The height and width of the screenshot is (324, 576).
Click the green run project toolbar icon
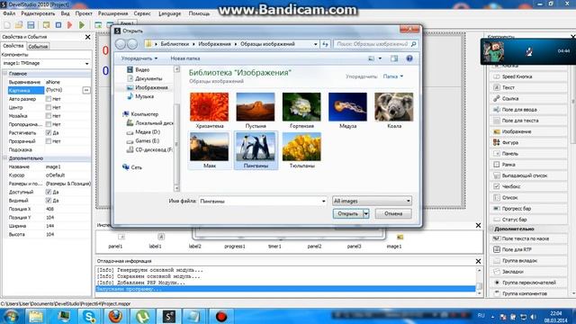click(x=82, y=25)
